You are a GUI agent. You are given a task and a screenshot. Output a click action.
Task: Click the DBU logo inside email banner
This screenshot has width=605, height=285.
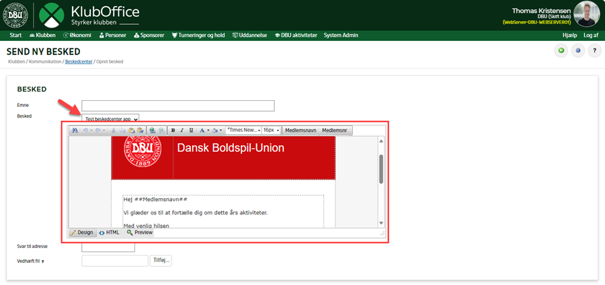(143, 151)
